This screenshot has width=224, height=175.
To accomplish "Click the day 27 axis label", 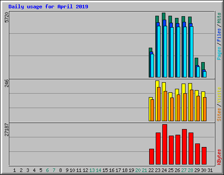I will point(184,170).
